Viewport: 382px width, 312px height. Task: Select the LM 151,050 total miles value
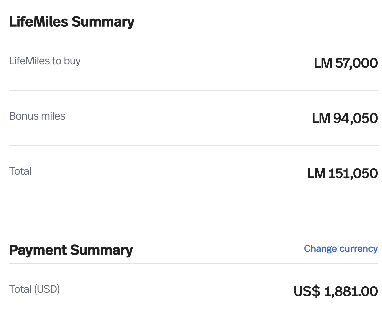click(x=342, y=173)
